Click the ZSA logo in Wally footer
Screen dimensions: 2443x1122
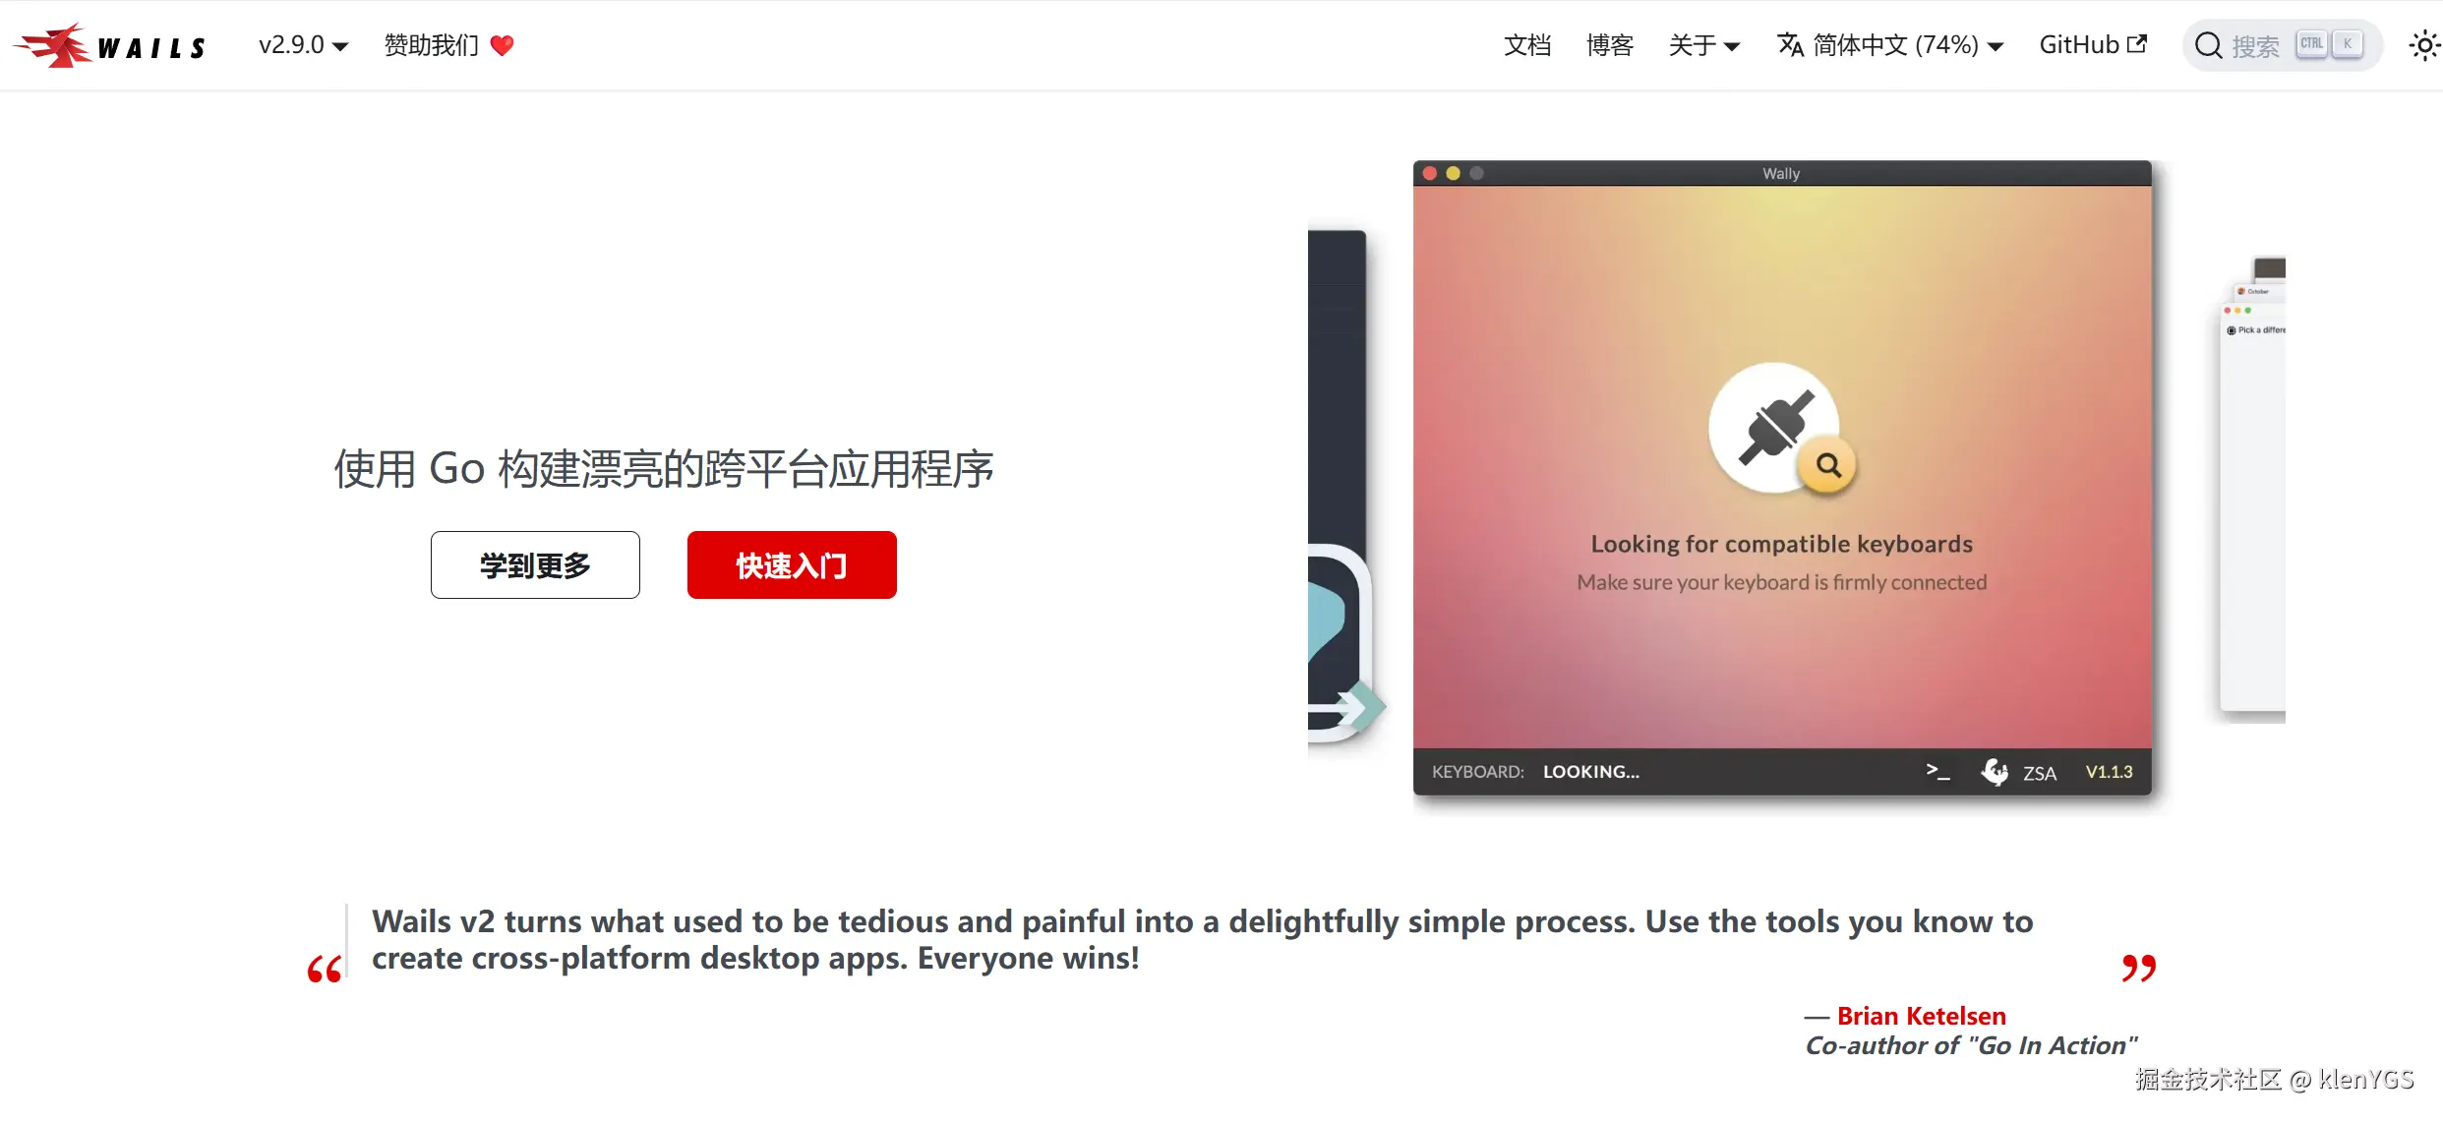click(x=2018, y=772)
